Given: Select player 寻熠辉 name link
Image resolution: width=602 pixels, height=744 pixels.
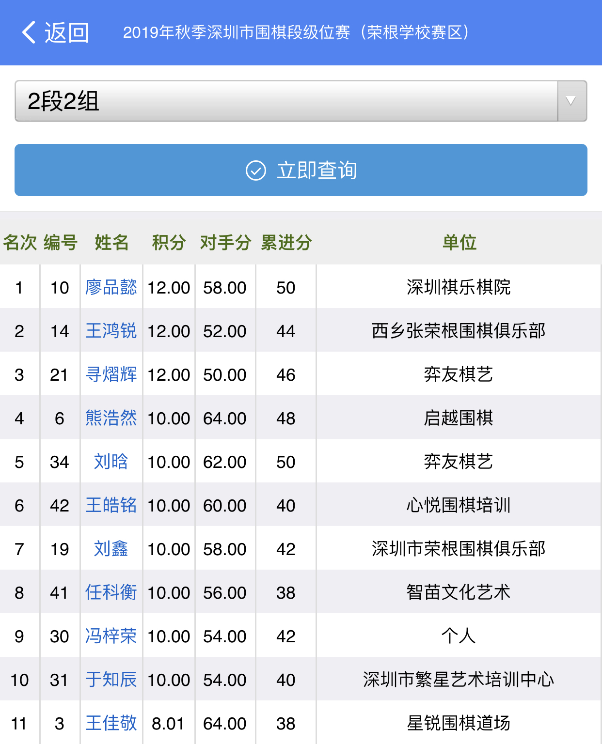Looking at the screenshot, I should pos(111,374).
